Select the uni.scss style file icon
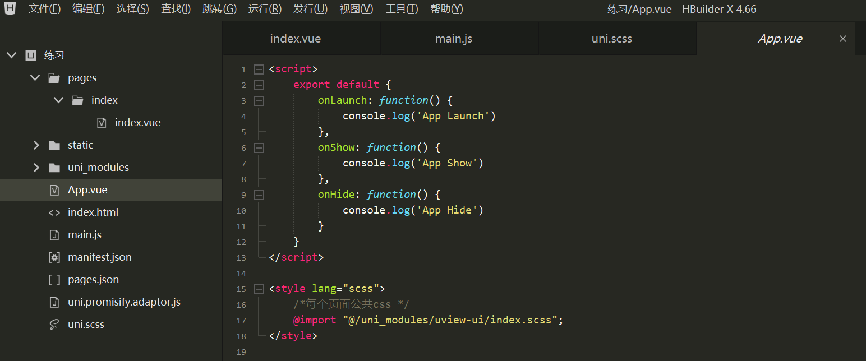 pos(54,324)
